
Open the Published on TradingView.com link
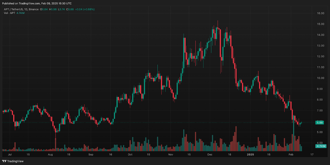[37, 4]
